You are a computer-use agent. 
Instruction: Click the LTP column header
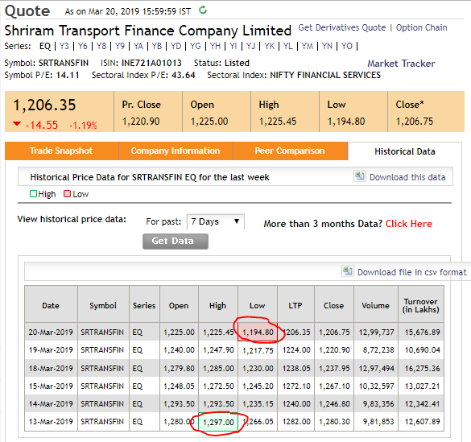coord(295,305)
